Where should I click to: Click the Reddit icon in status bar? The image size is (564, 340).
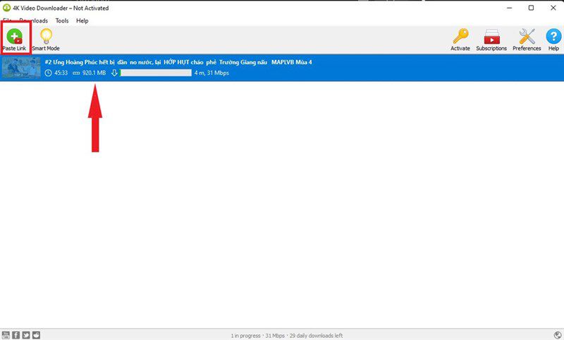click(37, 335)
